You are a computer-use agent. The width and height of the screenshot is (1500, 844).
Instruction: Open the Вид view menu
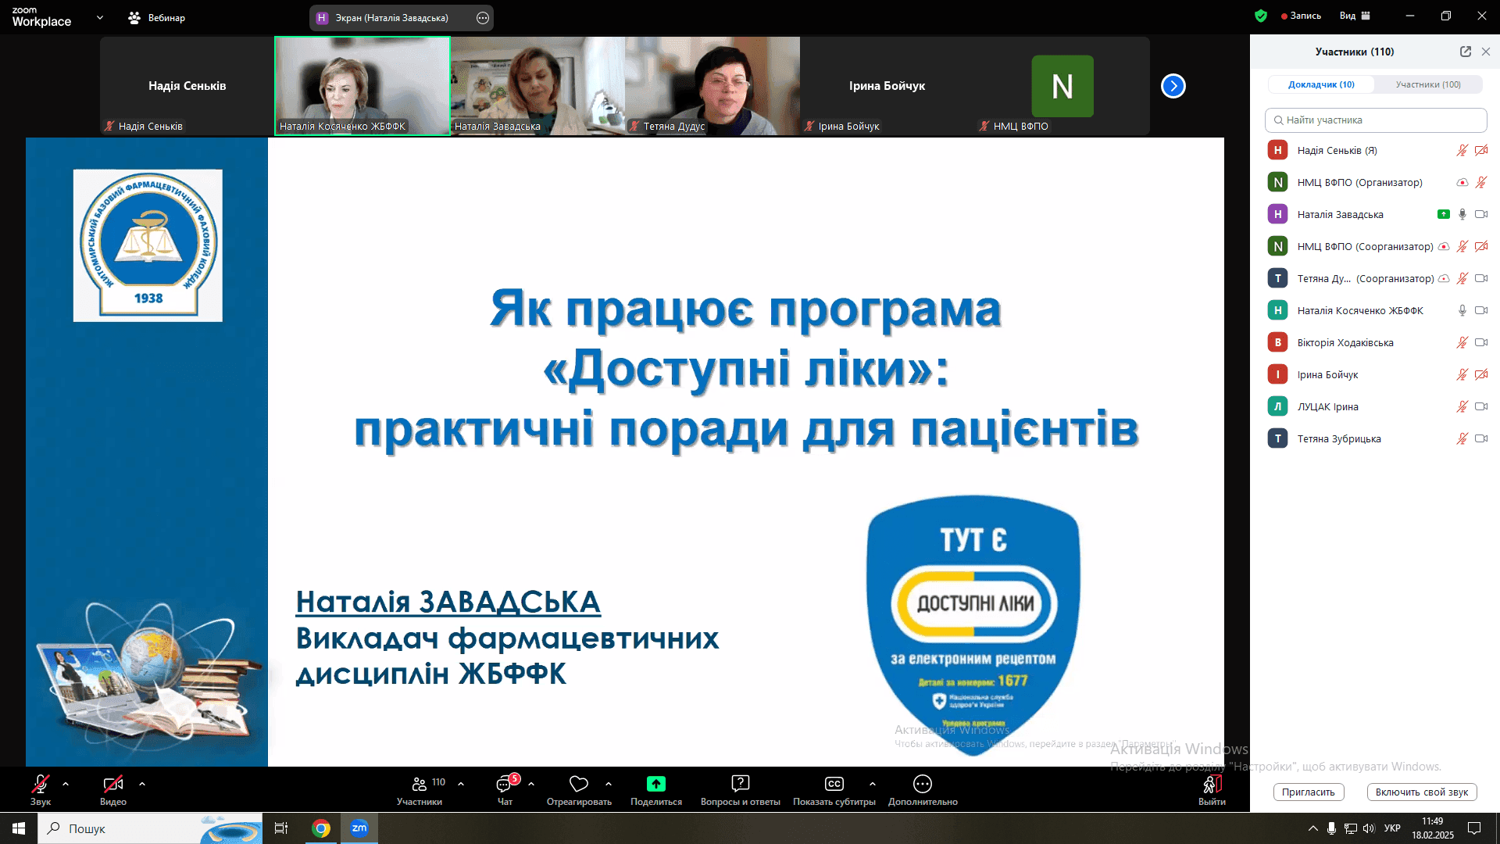(x=1355, y=16)
